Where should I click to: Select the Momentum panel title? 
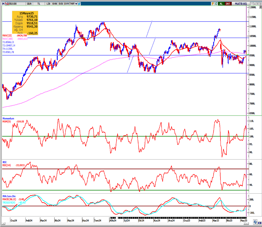(x=8, y=118)
